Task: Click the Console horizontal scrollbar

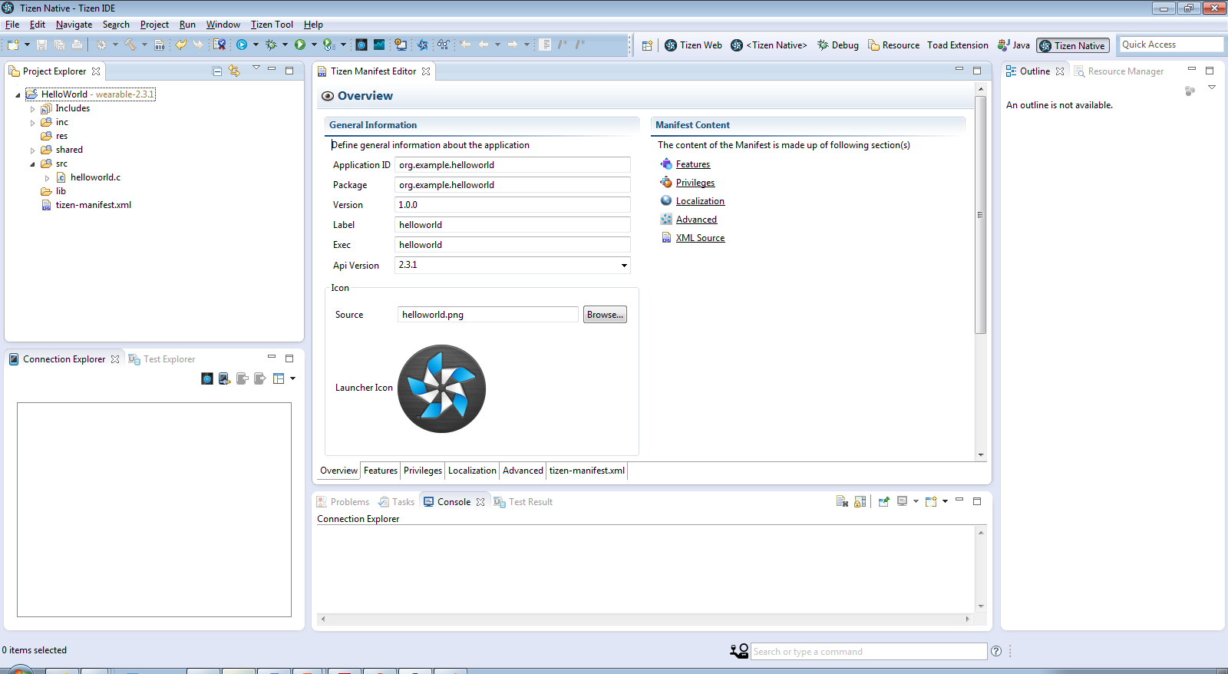Action: pyautogui.click(x=645, y=619)
